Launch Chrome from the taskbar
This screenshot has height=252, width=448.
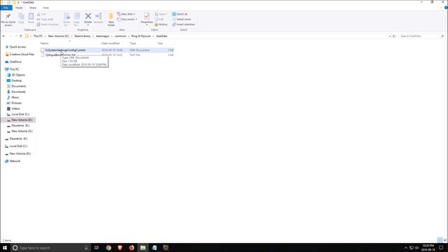click(x=108, y=248)
